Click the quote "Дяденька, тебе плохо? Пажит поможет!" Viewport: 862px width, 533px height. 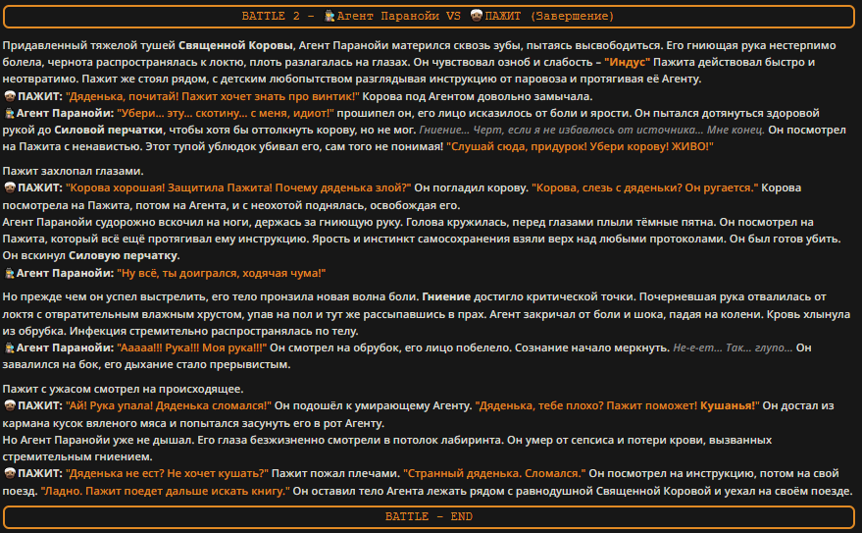[586, 406]
